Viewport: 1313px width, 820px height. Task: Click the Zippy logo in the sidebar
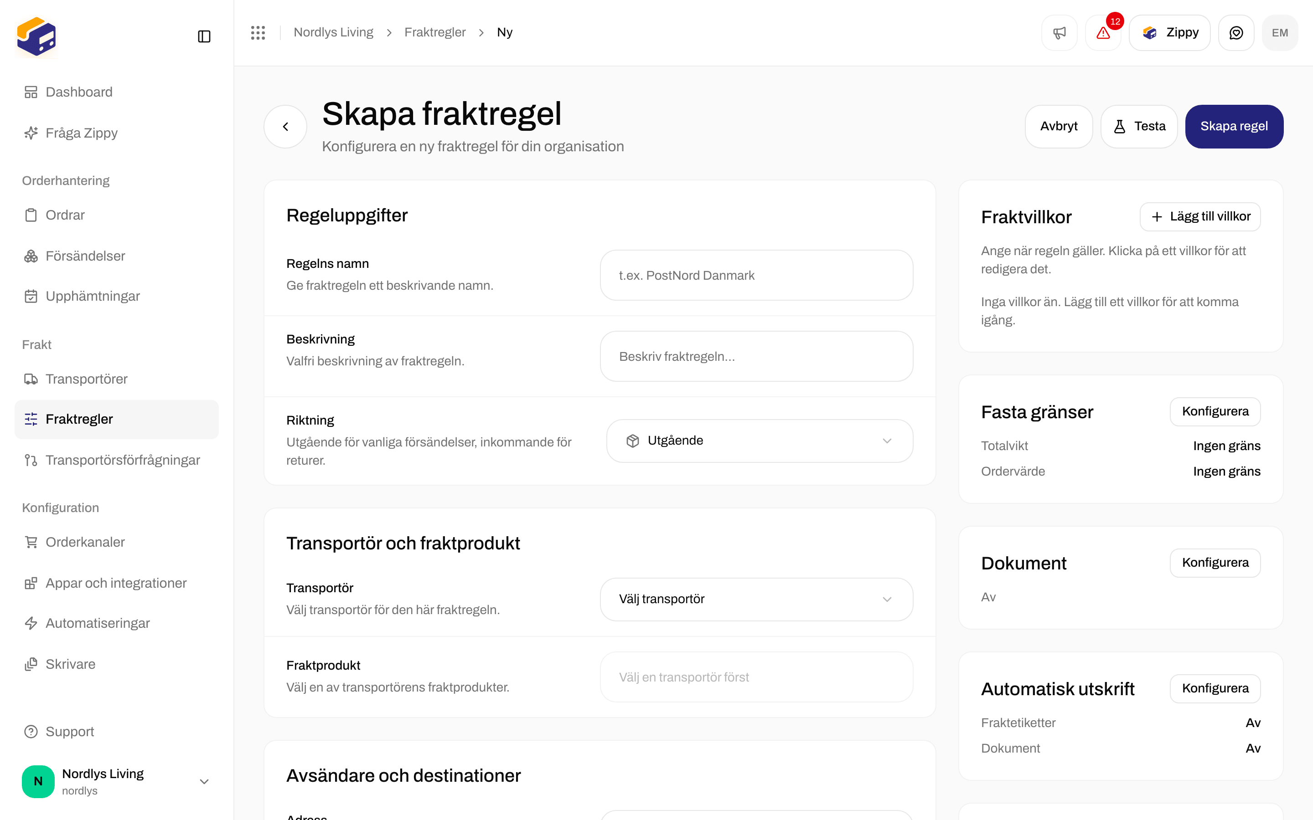36,36
